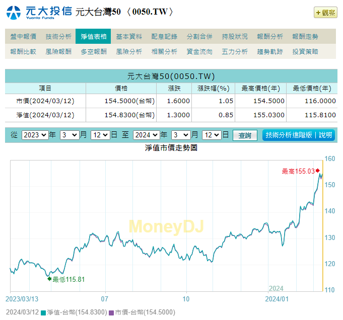Image resolution: width=343 pixels, height=320 pixels.
Task: Toggle the 市價-台幣 purple legend square
Action: [112, 312]
